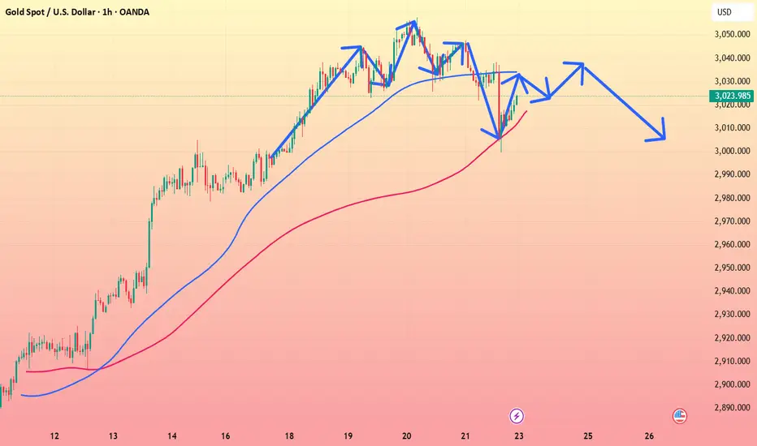Click the 3,050.000 price axis label
Viewport: 757px width, 446px height.
[733, 34]
